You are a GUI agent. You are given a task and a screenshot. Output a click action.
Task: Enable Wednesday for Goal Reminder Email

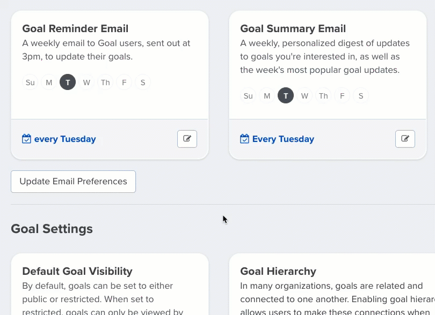click(86, 82)
